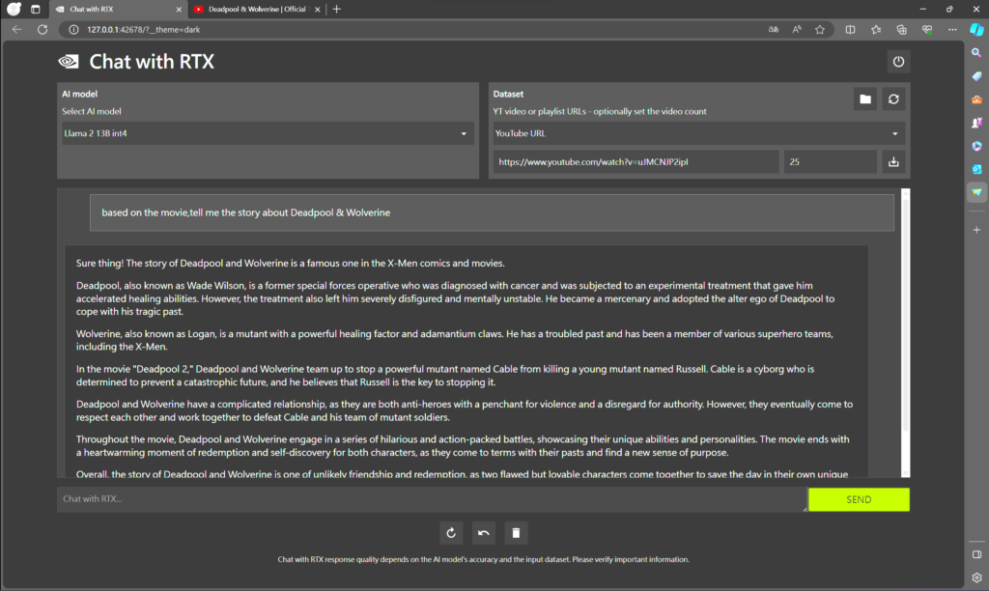Click the power shutdown icon
Screen dimensions: 989x591
(x=898, y=62)
